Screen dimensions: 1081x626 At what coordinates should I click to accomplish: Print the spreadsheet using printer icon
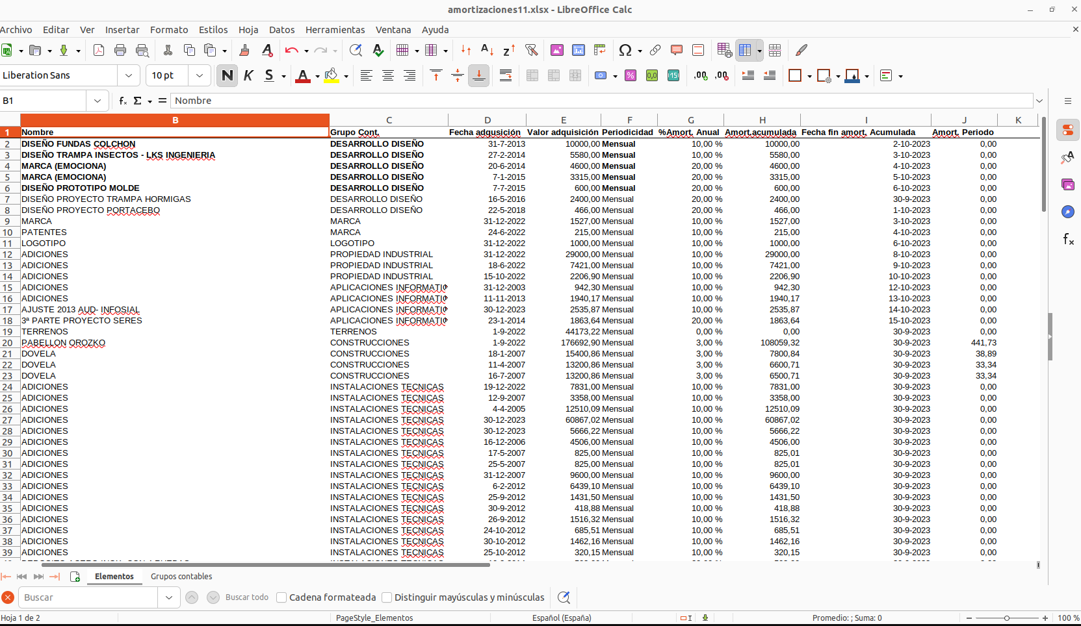[x=120, y=50]
